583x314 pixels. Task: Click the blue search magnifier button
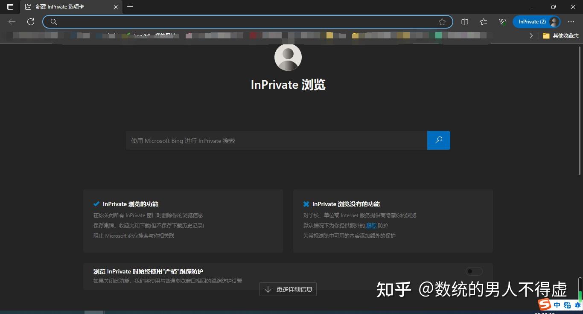(x=439, y=140)
